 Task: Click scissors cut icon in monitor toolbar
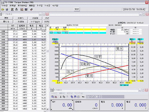tap(60, 97)
